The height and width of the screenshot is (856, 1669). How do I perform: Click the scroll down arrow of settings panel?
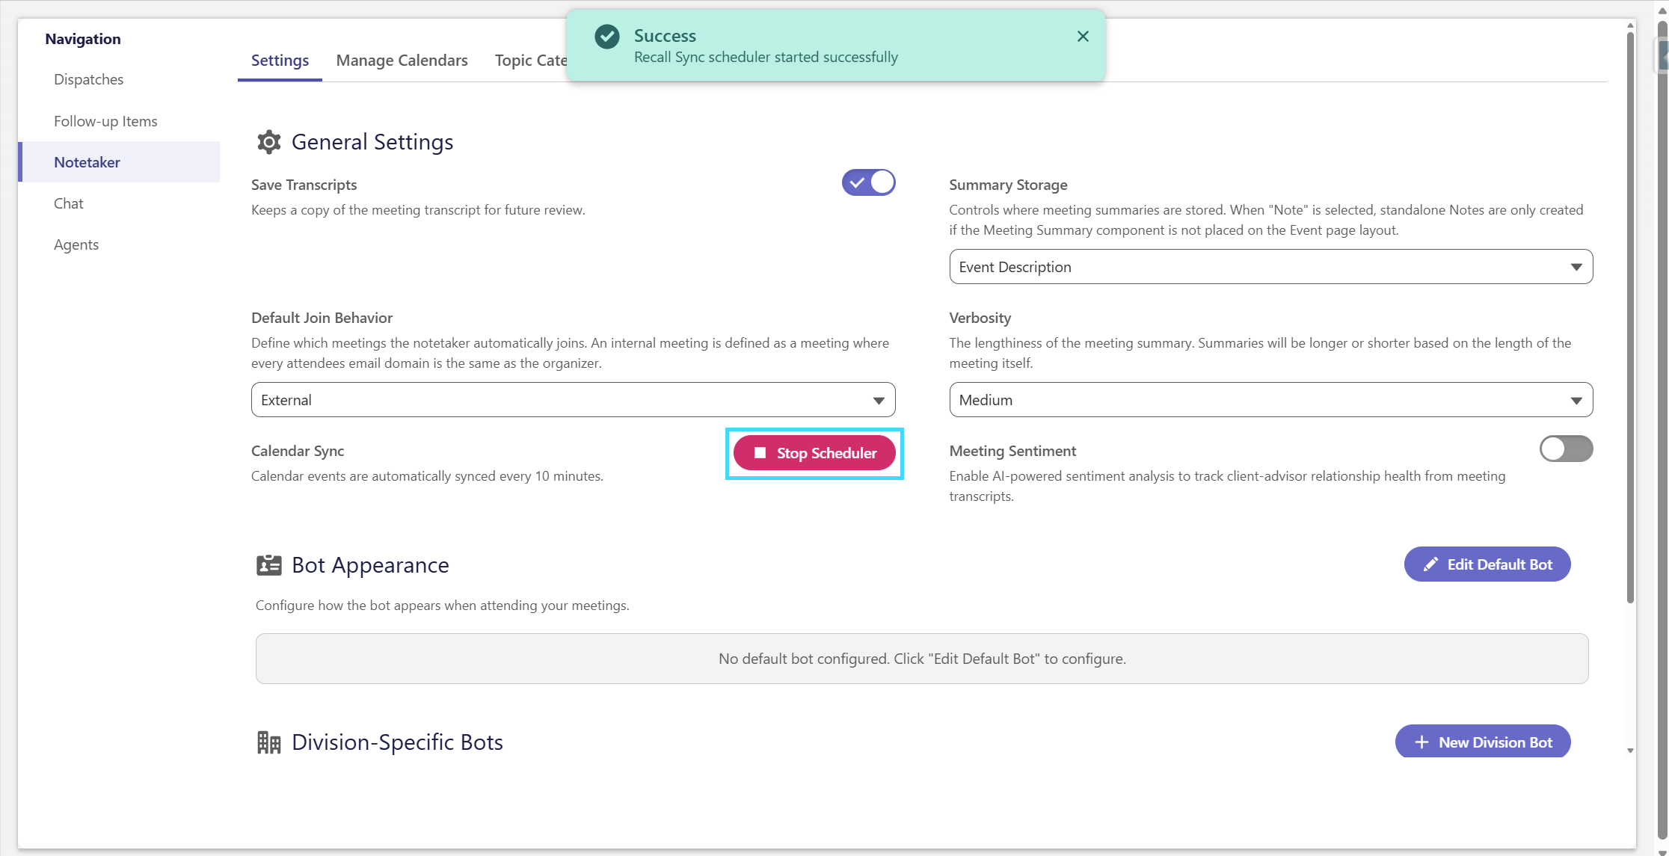point(1630,751)
